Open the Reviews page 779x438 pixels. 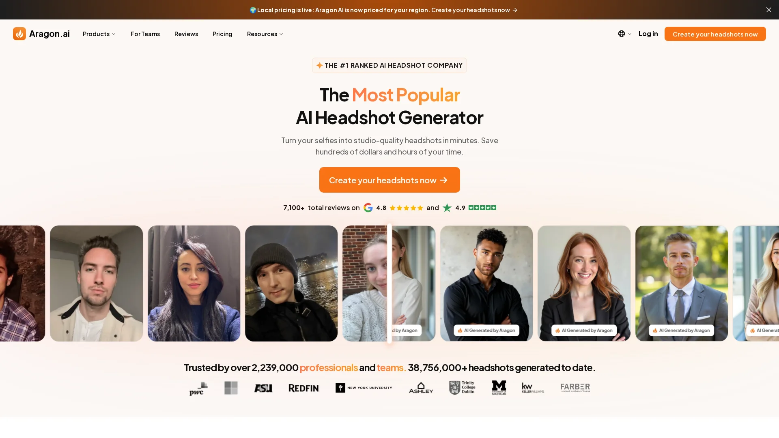(x=186, y=34)
